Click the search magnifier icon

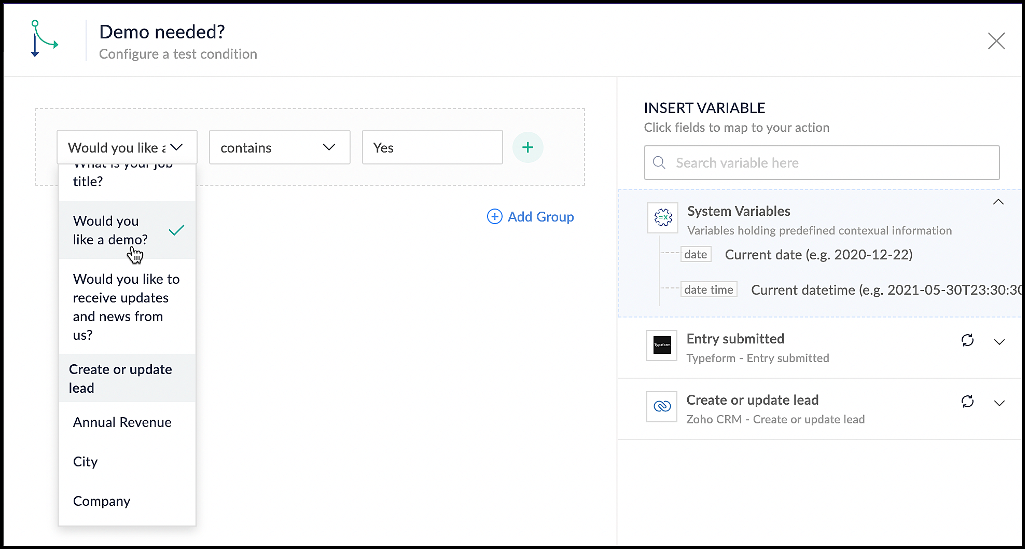coord(659,163)
